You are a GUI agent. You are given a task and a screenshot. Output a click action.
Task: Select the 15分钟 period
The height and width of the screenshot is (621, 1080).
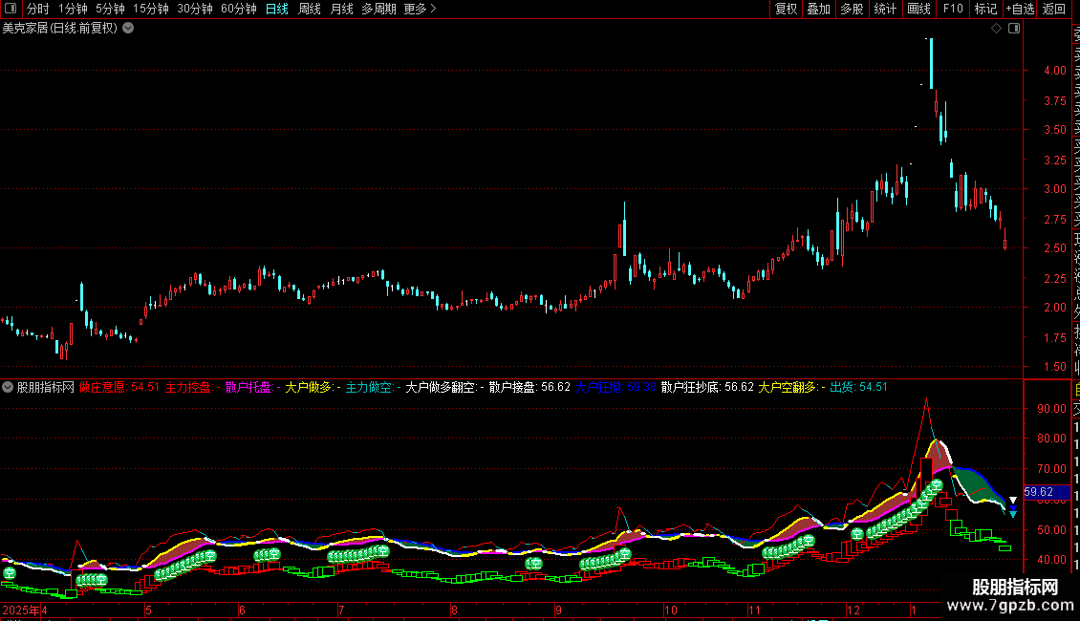coord(151,9)
